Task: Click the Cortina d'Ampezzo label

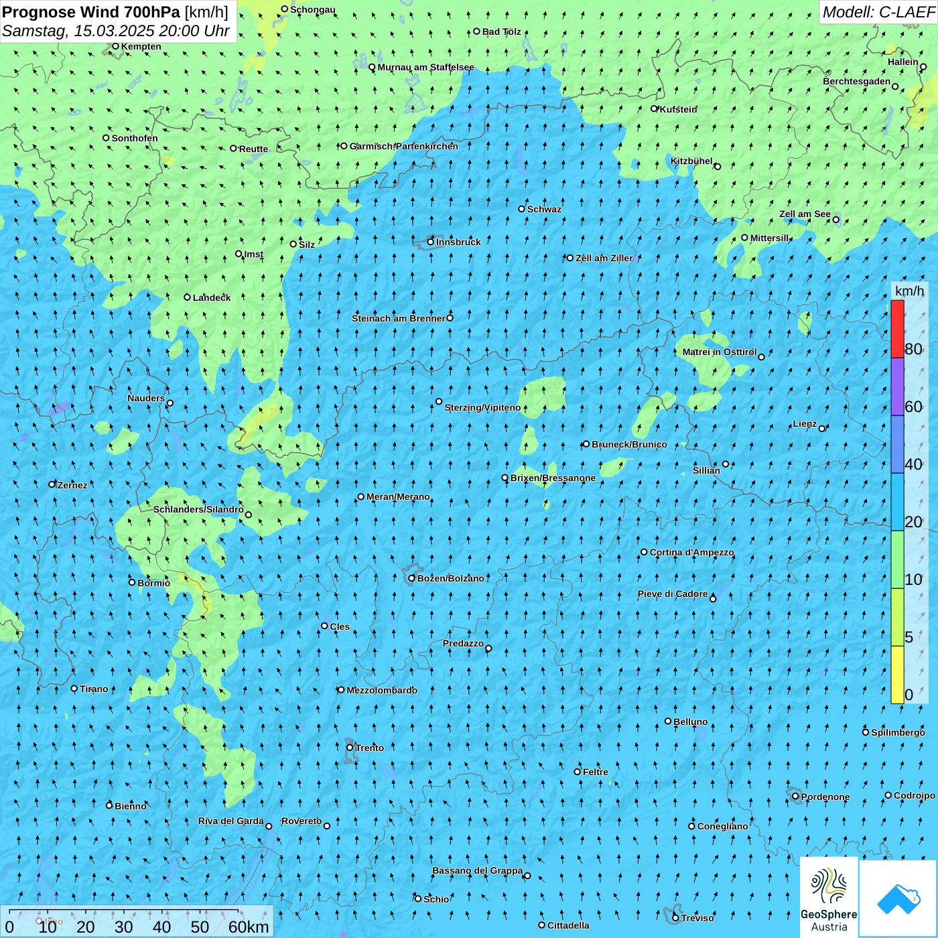Action: click(x=691, y=552)
